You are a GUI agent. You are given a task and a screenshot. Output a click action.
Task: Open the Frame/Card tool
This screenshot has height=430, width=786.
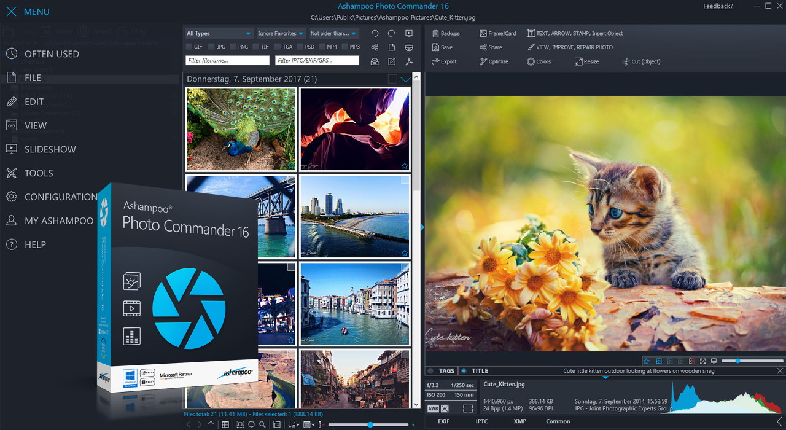point(497,33)
